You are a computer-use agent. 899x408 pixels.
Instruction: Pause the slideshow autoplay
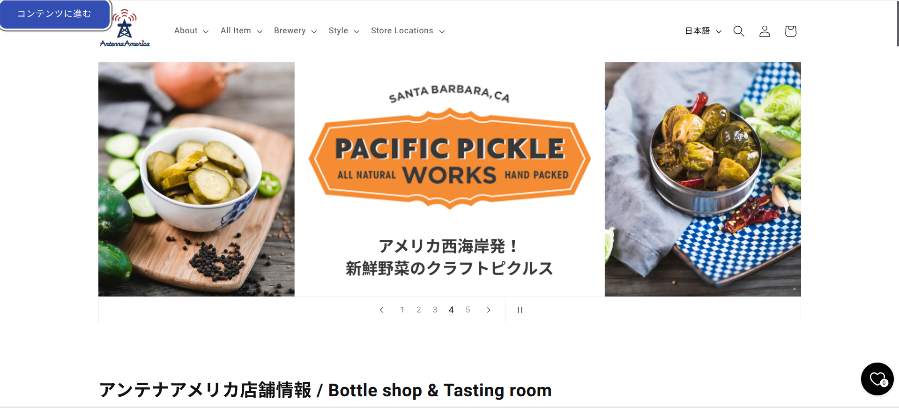(x=520, y=310)
